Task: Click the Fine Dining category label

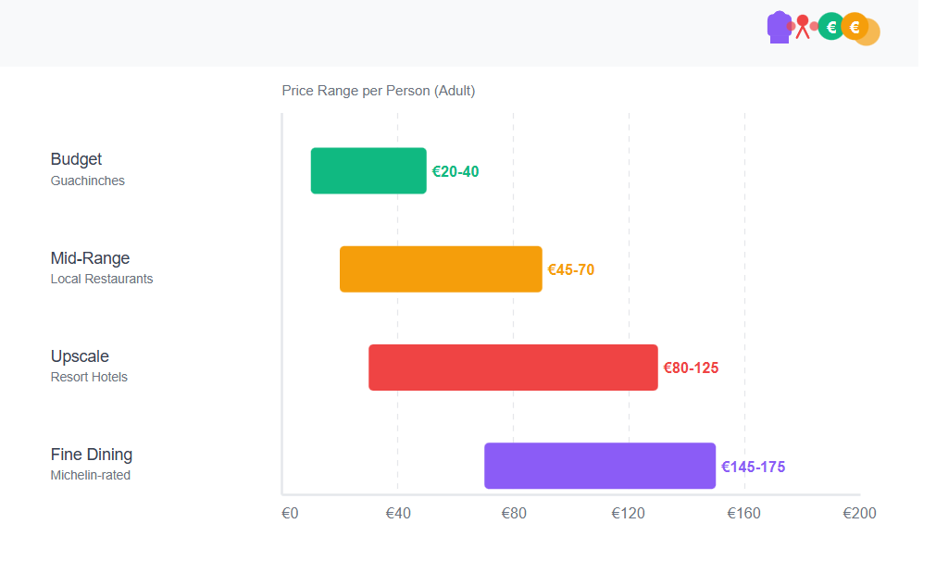Action: 92,455
